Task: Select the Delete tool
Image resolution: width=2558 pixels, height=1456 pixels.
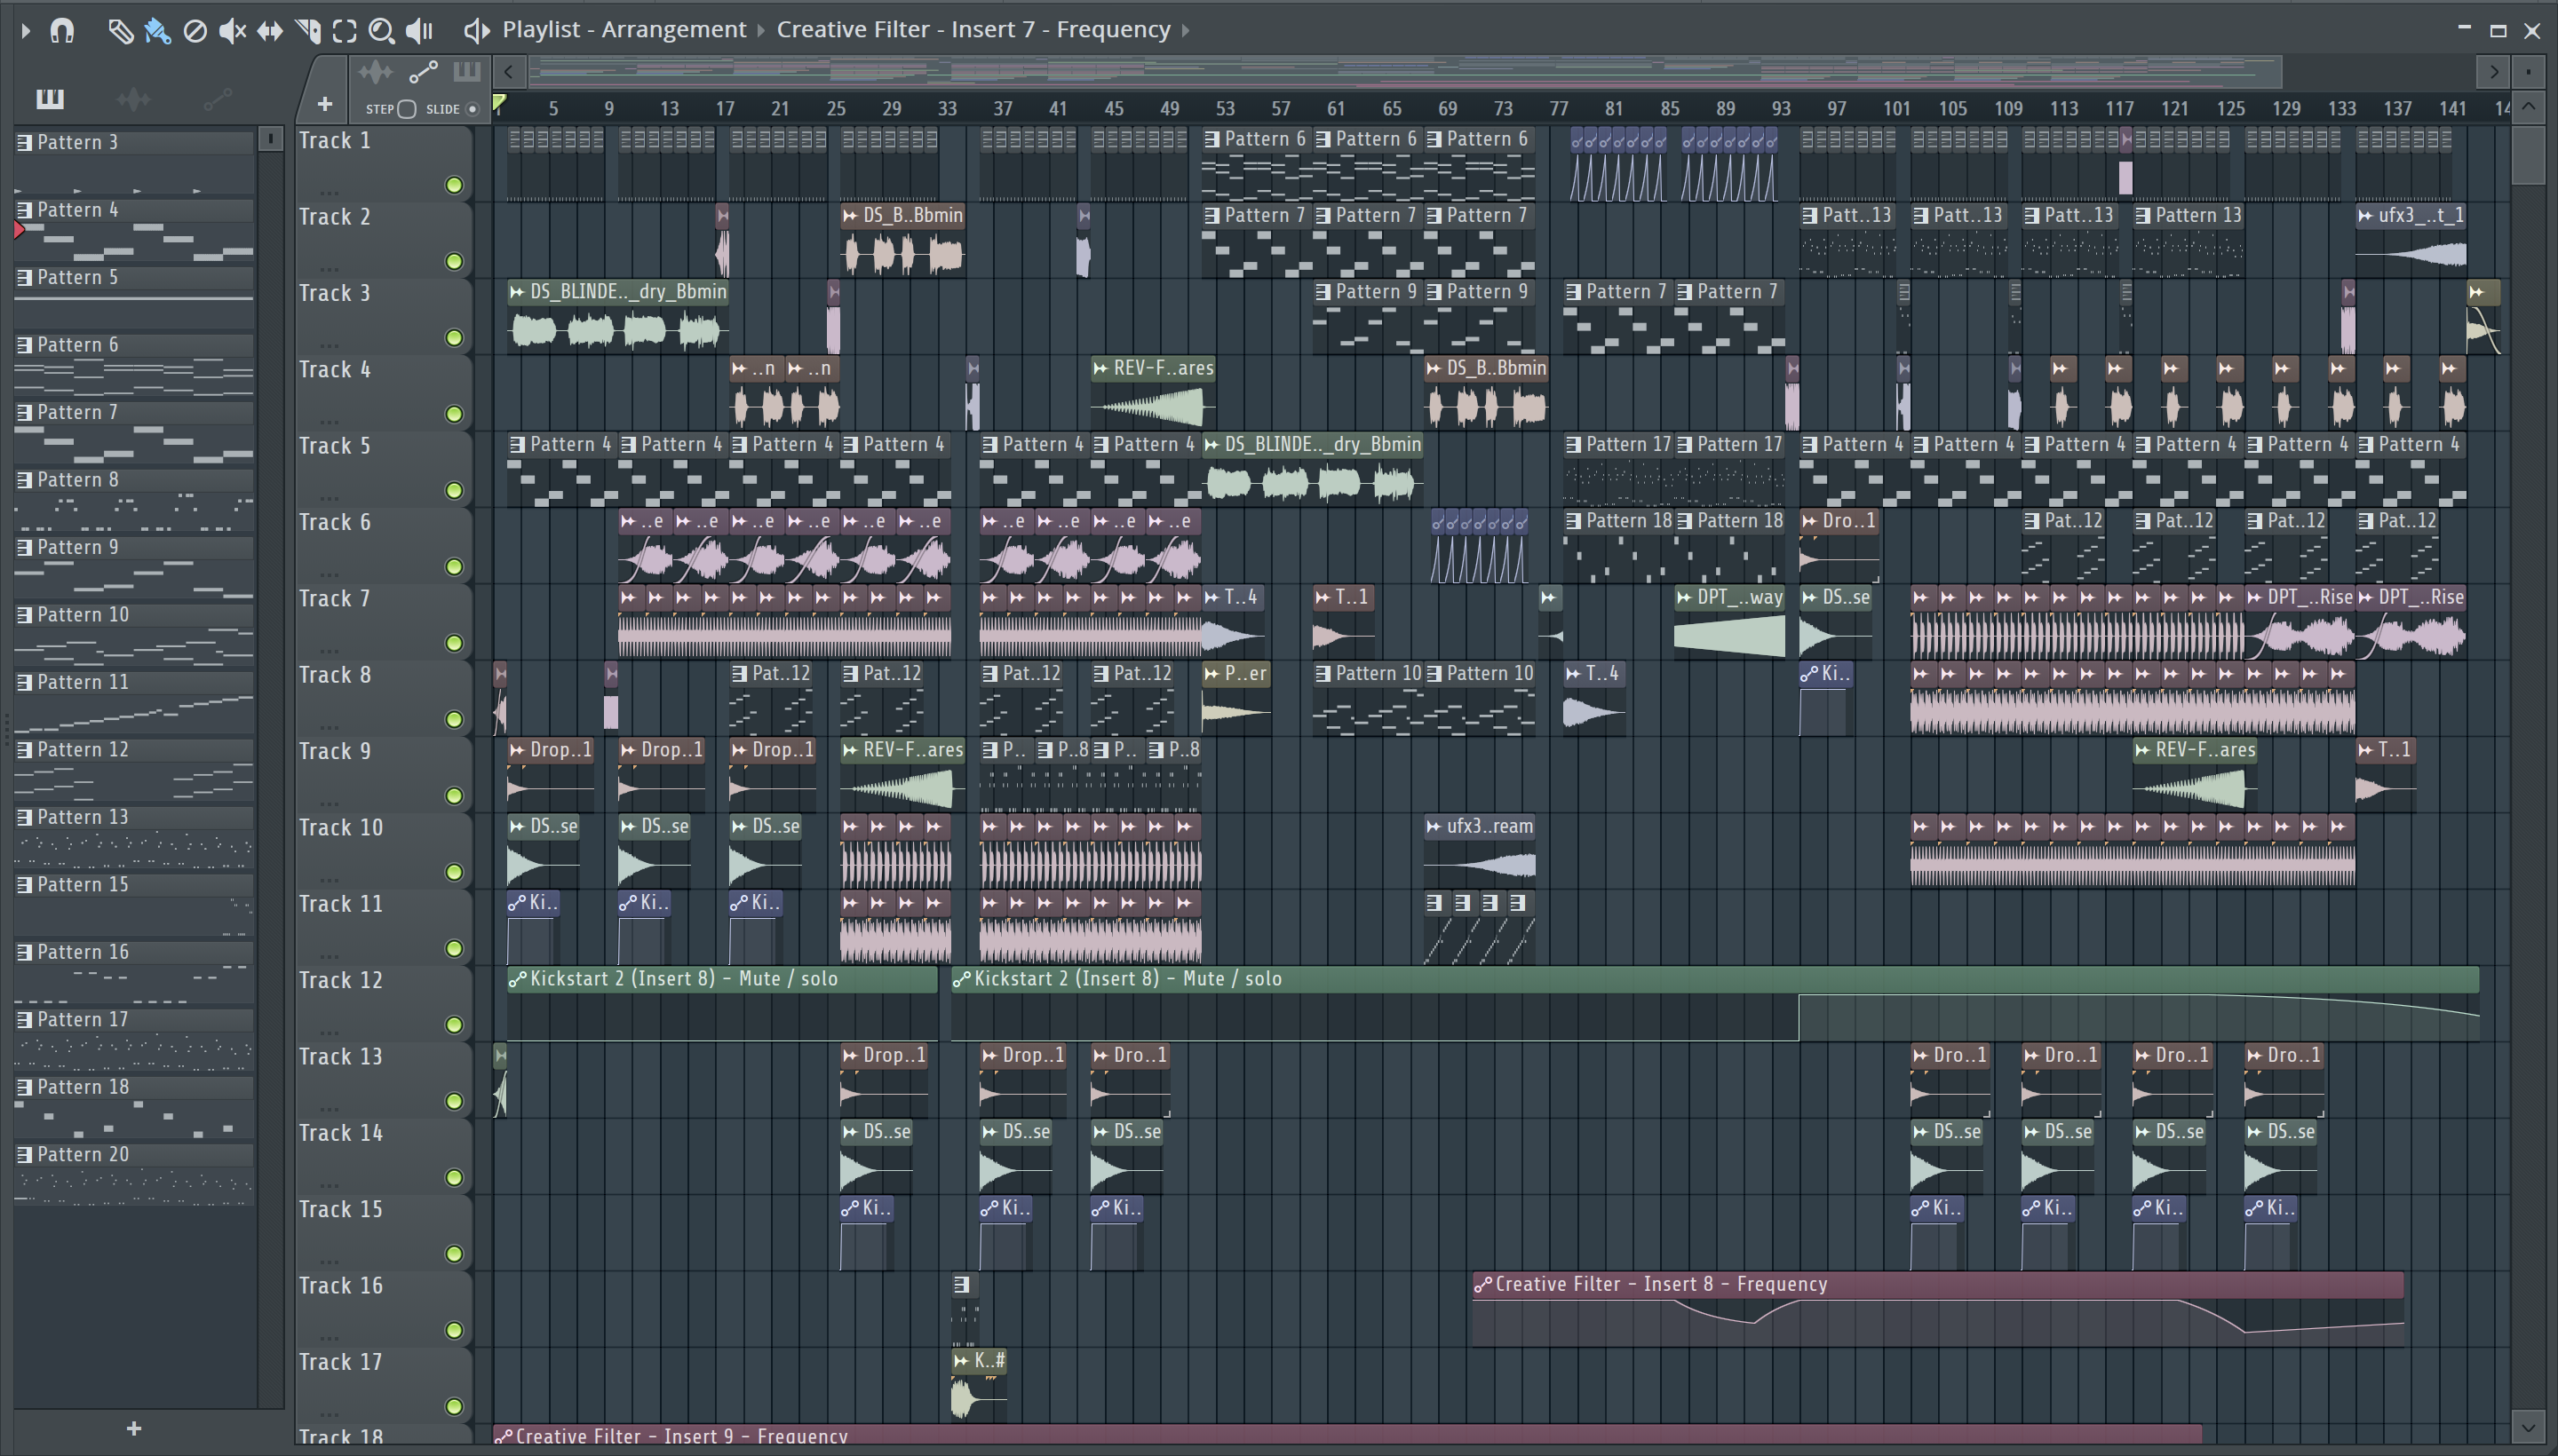Action: pos(195,31)
